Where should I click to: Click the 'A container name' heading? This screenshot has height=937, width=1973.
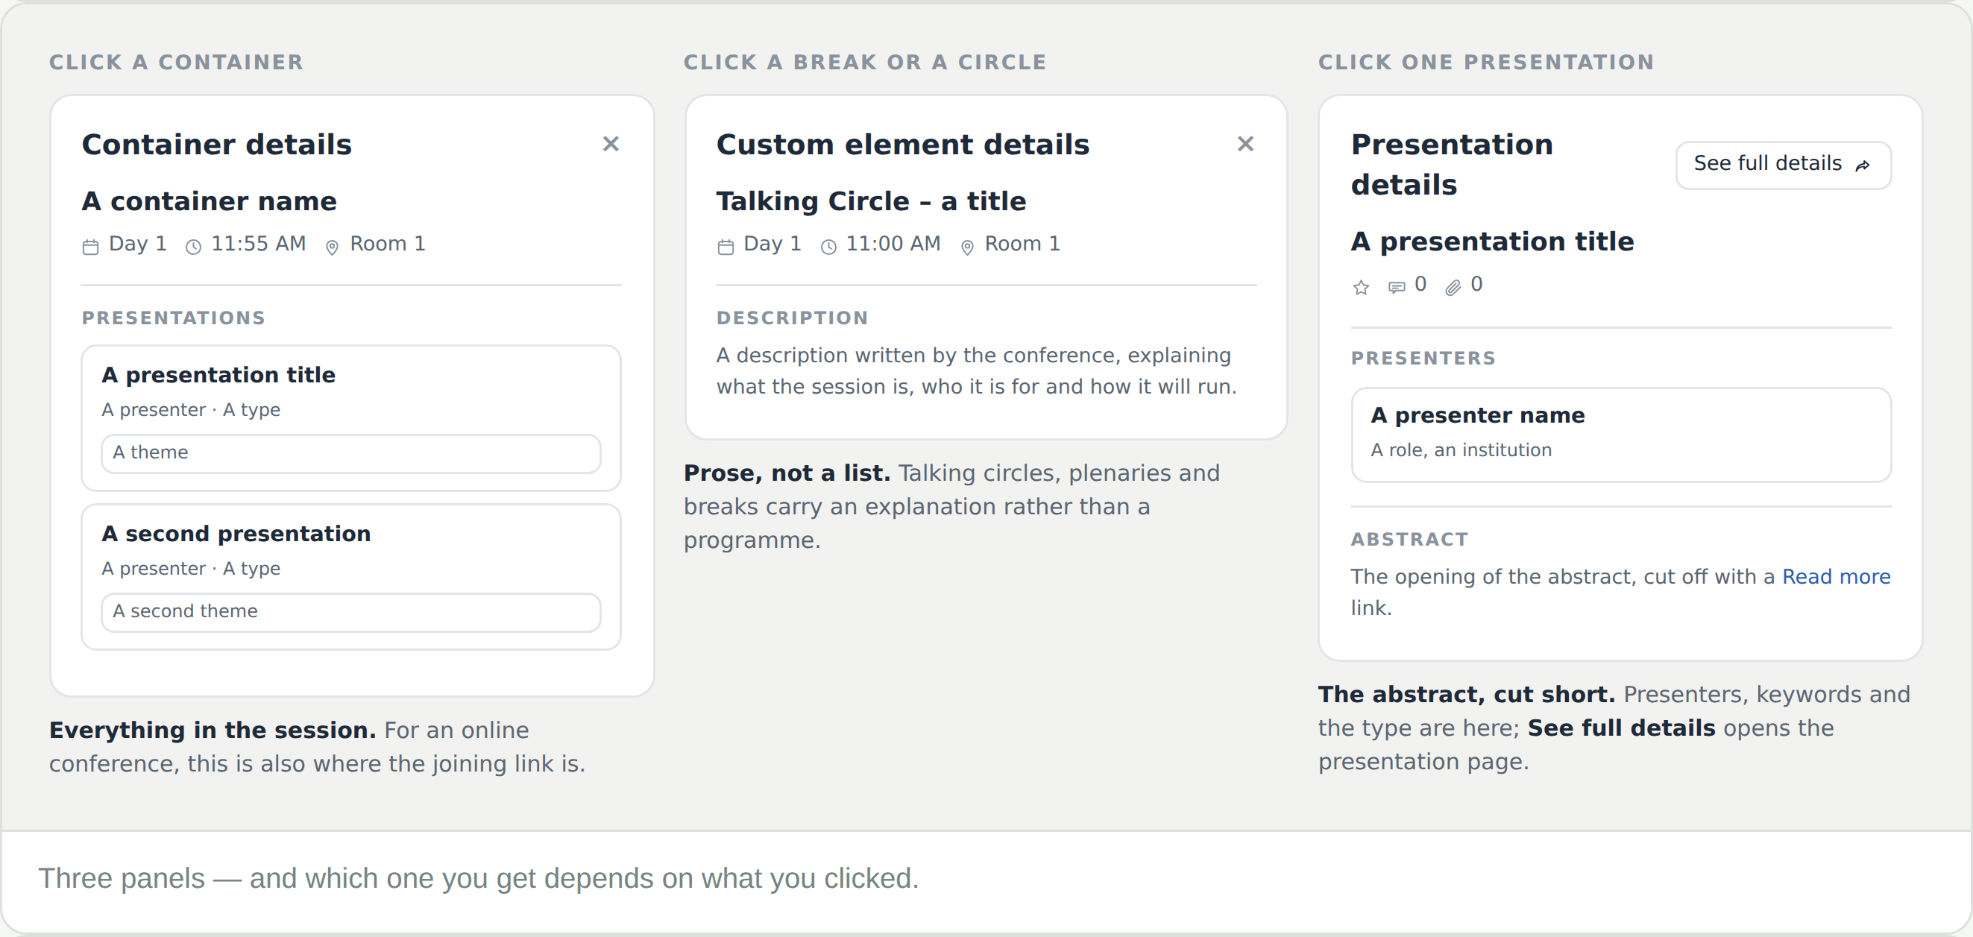coord(209,201)
